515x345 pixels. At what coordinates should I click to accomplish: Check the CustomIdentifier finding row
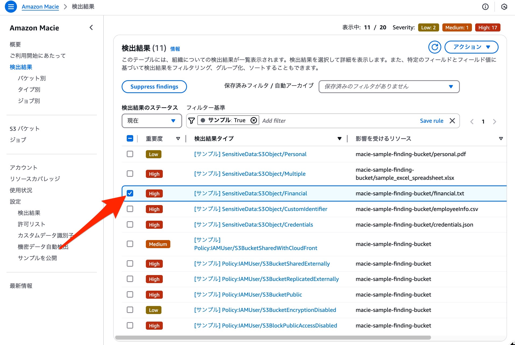pyautogui.click(x=130, y=209)
